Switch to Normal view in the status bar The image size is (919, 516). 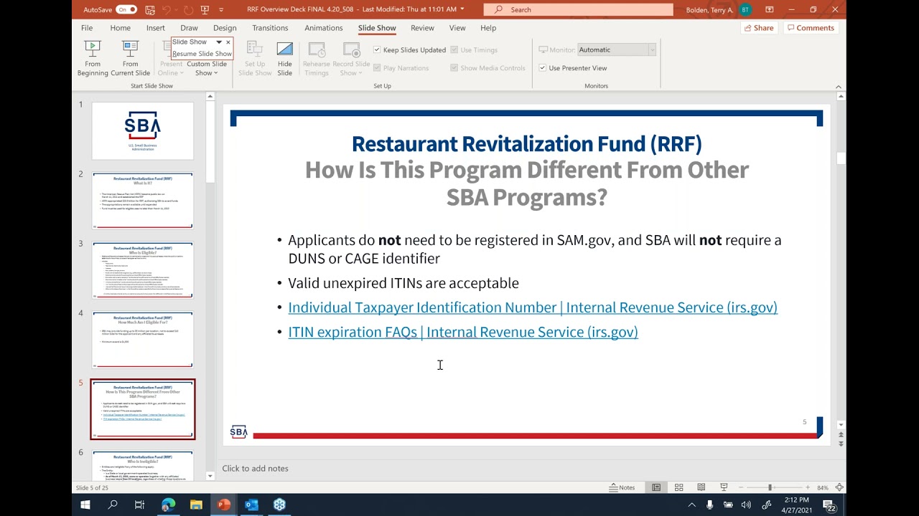[x=656, y=487]
